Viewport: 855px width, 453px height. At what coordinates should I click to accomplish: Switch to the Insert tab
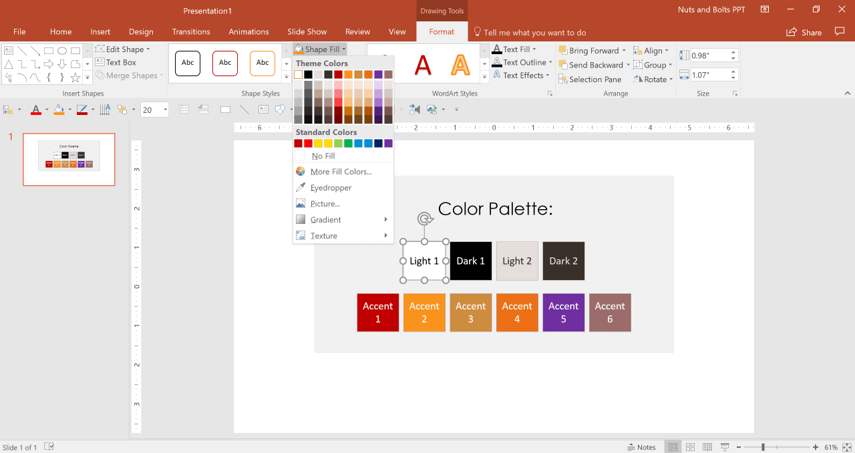coord(100,31)
